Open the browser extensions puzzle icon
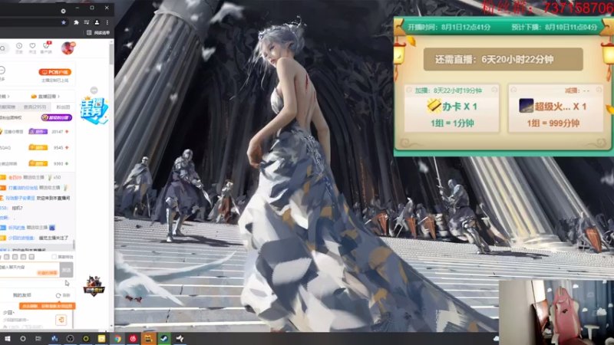The height and width of the screenshot is (345, 614). [x=76, y=23]
